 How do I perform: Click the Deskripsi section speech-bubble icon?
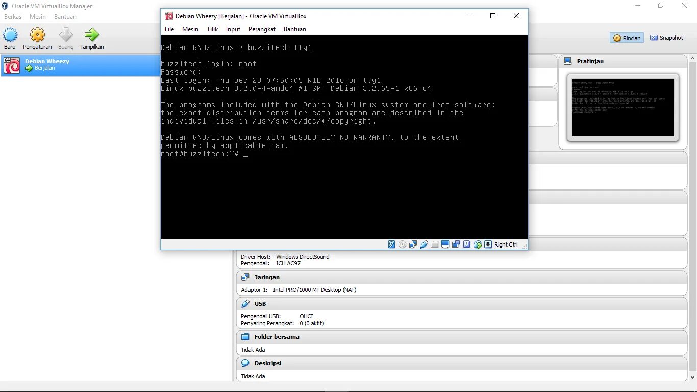(245, 363)
